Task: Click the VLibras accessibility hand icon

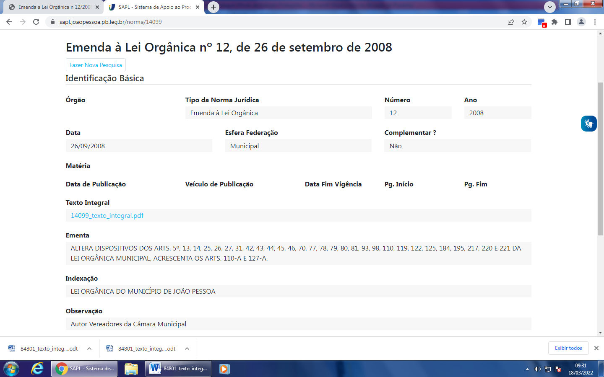Action: click(x=588, y=124)
